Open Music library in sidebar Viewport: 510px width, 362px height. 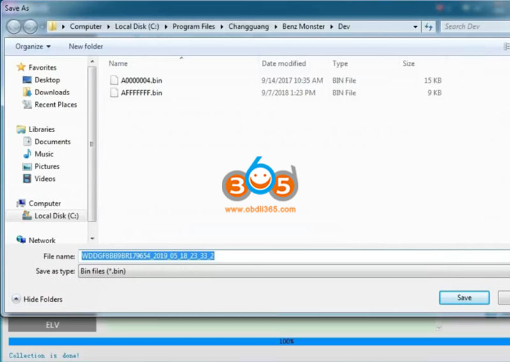click(43, 154)
